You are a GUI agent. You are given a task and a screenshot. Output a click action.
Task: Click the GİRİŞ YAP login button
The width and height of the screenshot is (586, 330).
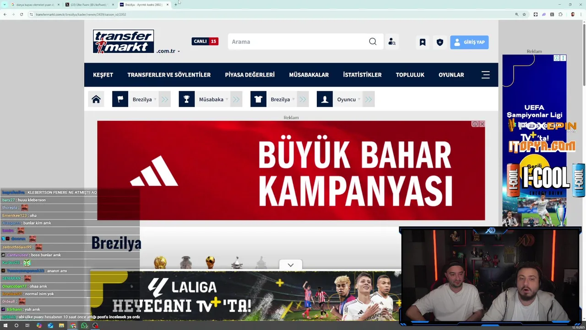pyautogui.click(x=469, y=42)
